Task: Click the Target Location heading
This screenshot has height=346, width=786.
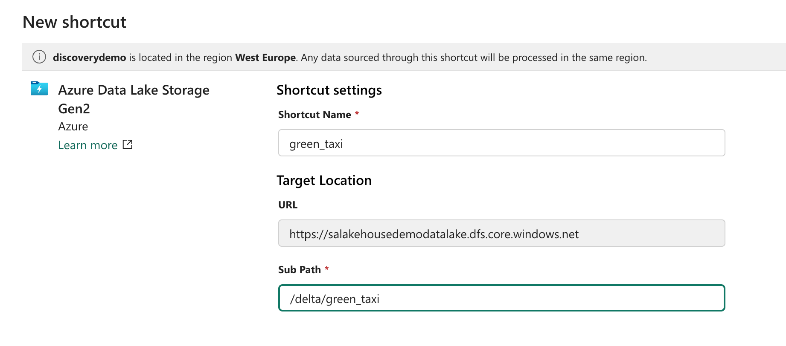Action: click(324, 181)
